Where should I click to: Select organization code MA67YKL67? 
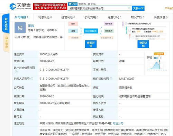click(127, 79)
